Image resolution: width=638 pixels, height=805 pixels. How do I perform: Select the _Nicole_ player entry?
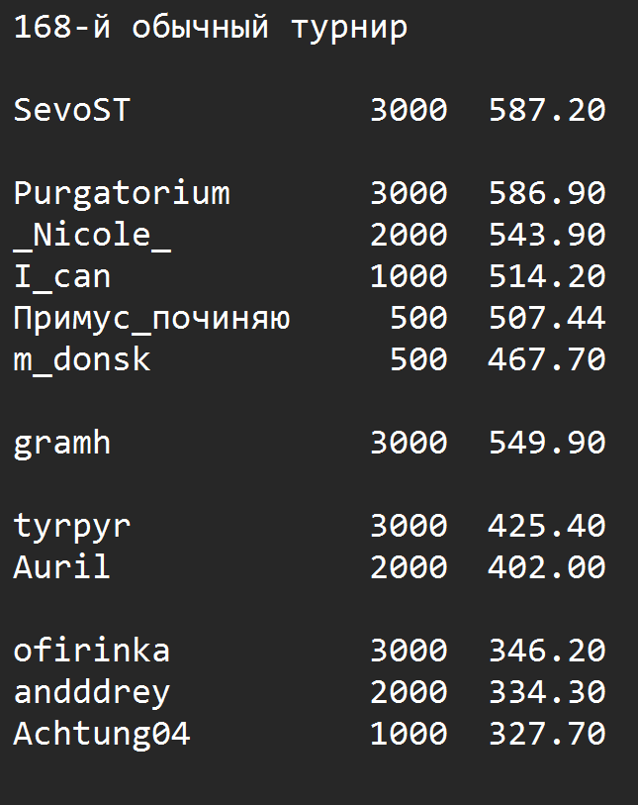[x=92, y=237]
